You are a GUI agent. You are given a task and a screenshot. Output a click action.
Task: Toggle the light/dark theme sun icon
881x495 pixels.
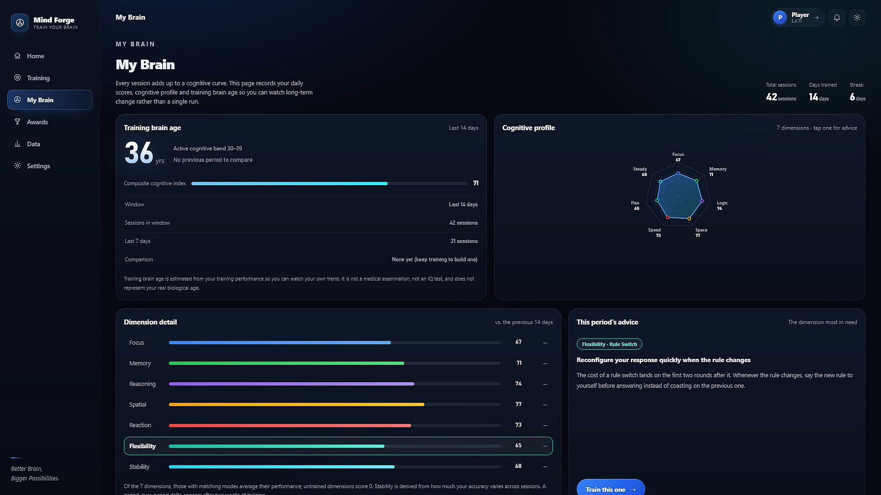click(857, 17)
